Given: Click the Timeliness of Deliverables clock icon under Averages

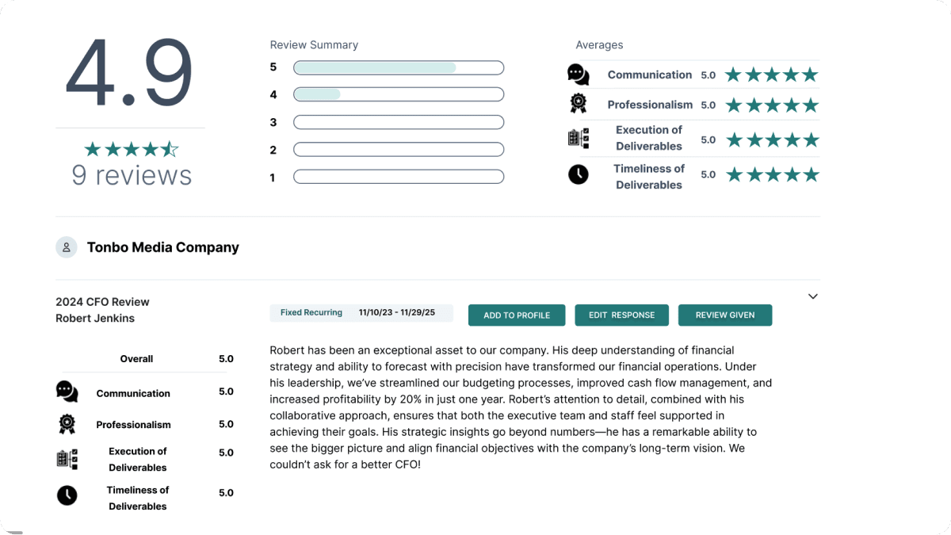Looking at the screenshot, I should pos(578,174).
